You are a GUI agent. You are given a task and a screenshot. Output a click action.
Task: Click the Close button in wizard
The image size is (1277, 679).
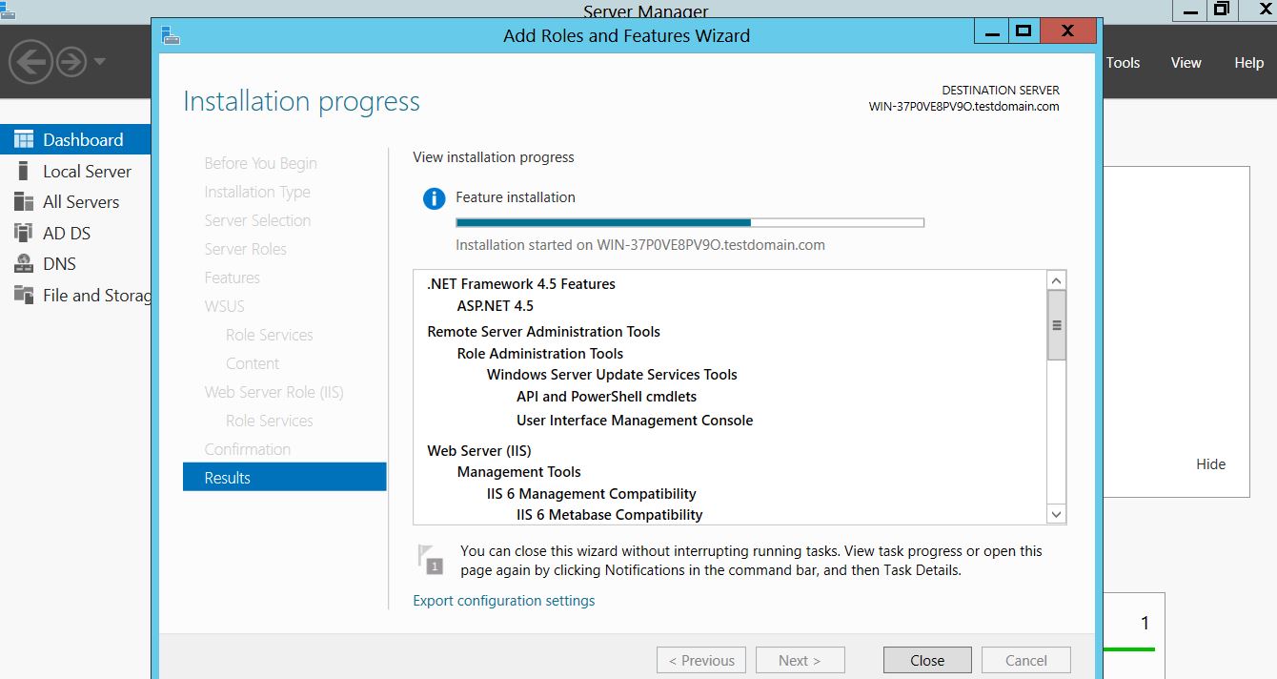(926, 660)
